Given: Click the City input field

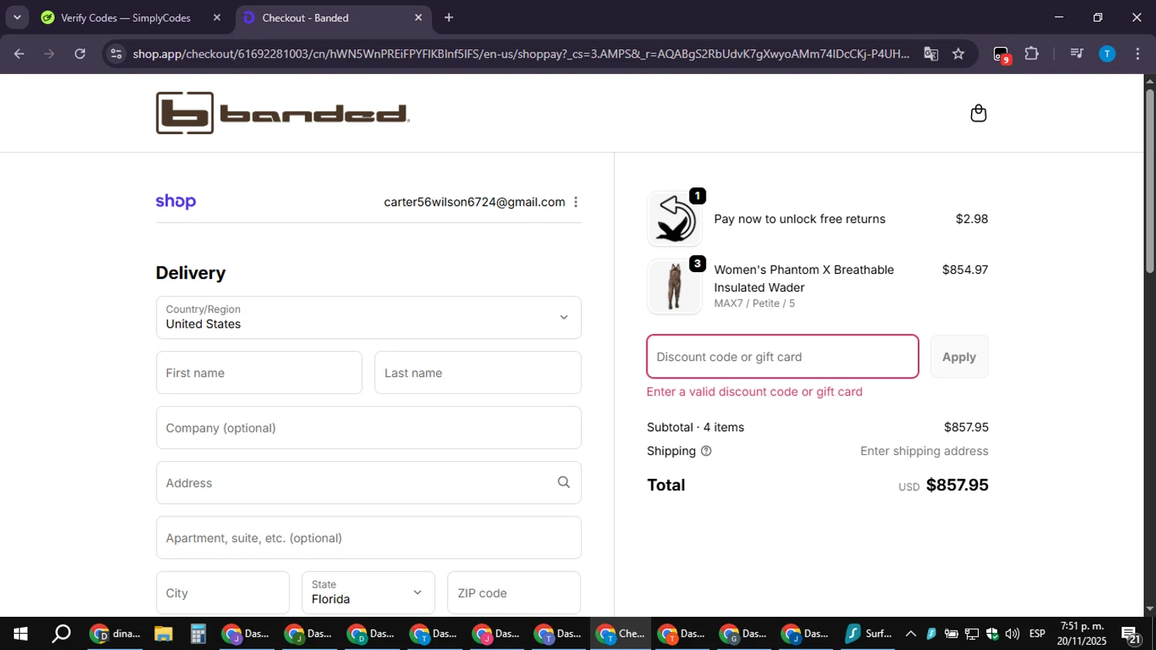Looking at the screenshot, I should click(223, 592).
